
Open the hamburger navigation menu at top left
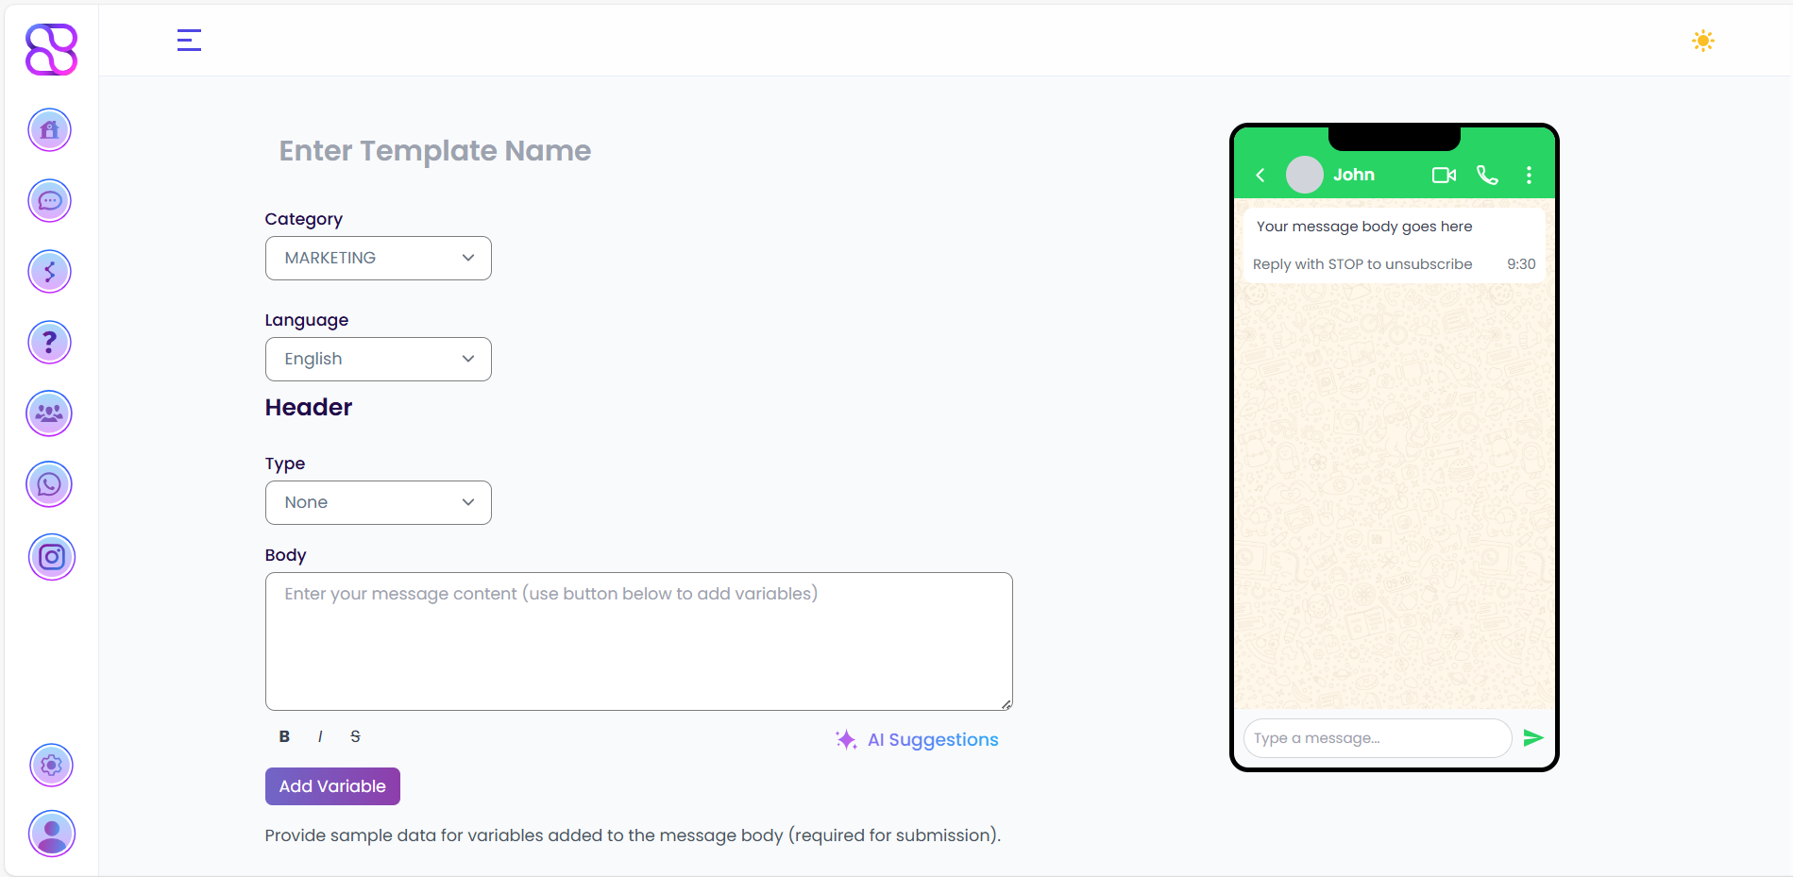click(188, 40)
